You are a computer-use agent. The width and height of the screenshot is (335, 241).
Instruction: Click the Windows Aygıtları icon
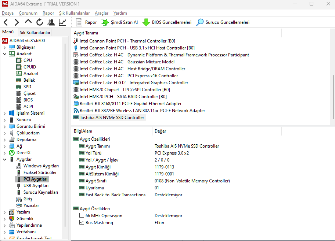(19, 166)
